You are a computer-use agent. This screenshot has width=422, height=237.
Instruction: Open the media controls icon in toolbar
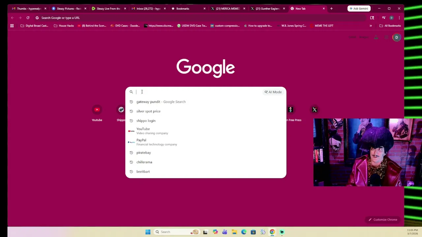pyautogui.click(x=384, y=18)
